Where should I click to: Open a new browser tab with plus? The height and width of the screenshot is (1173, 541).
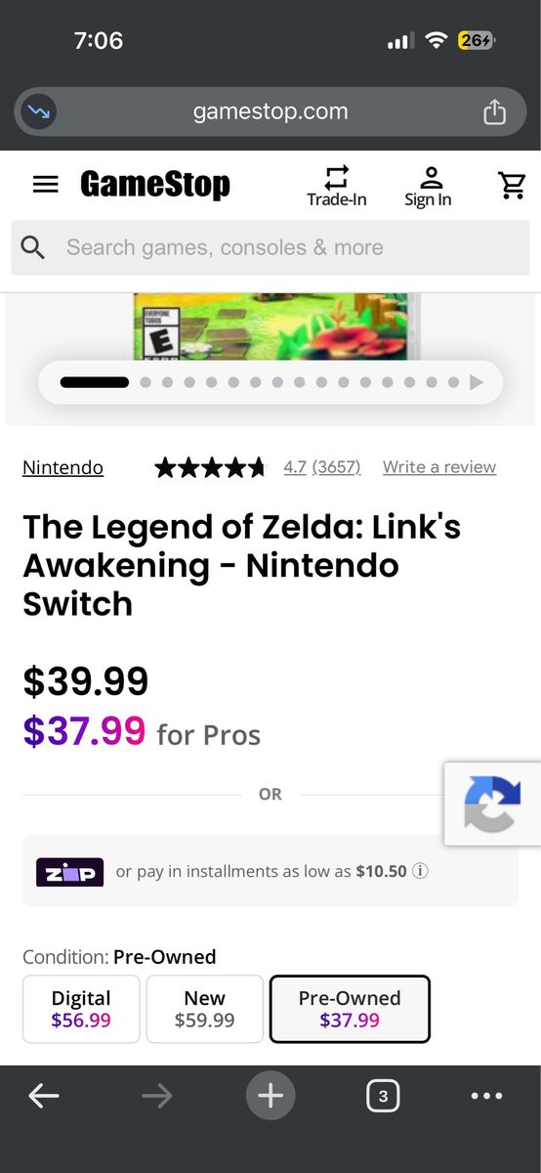click(270, 1096)
